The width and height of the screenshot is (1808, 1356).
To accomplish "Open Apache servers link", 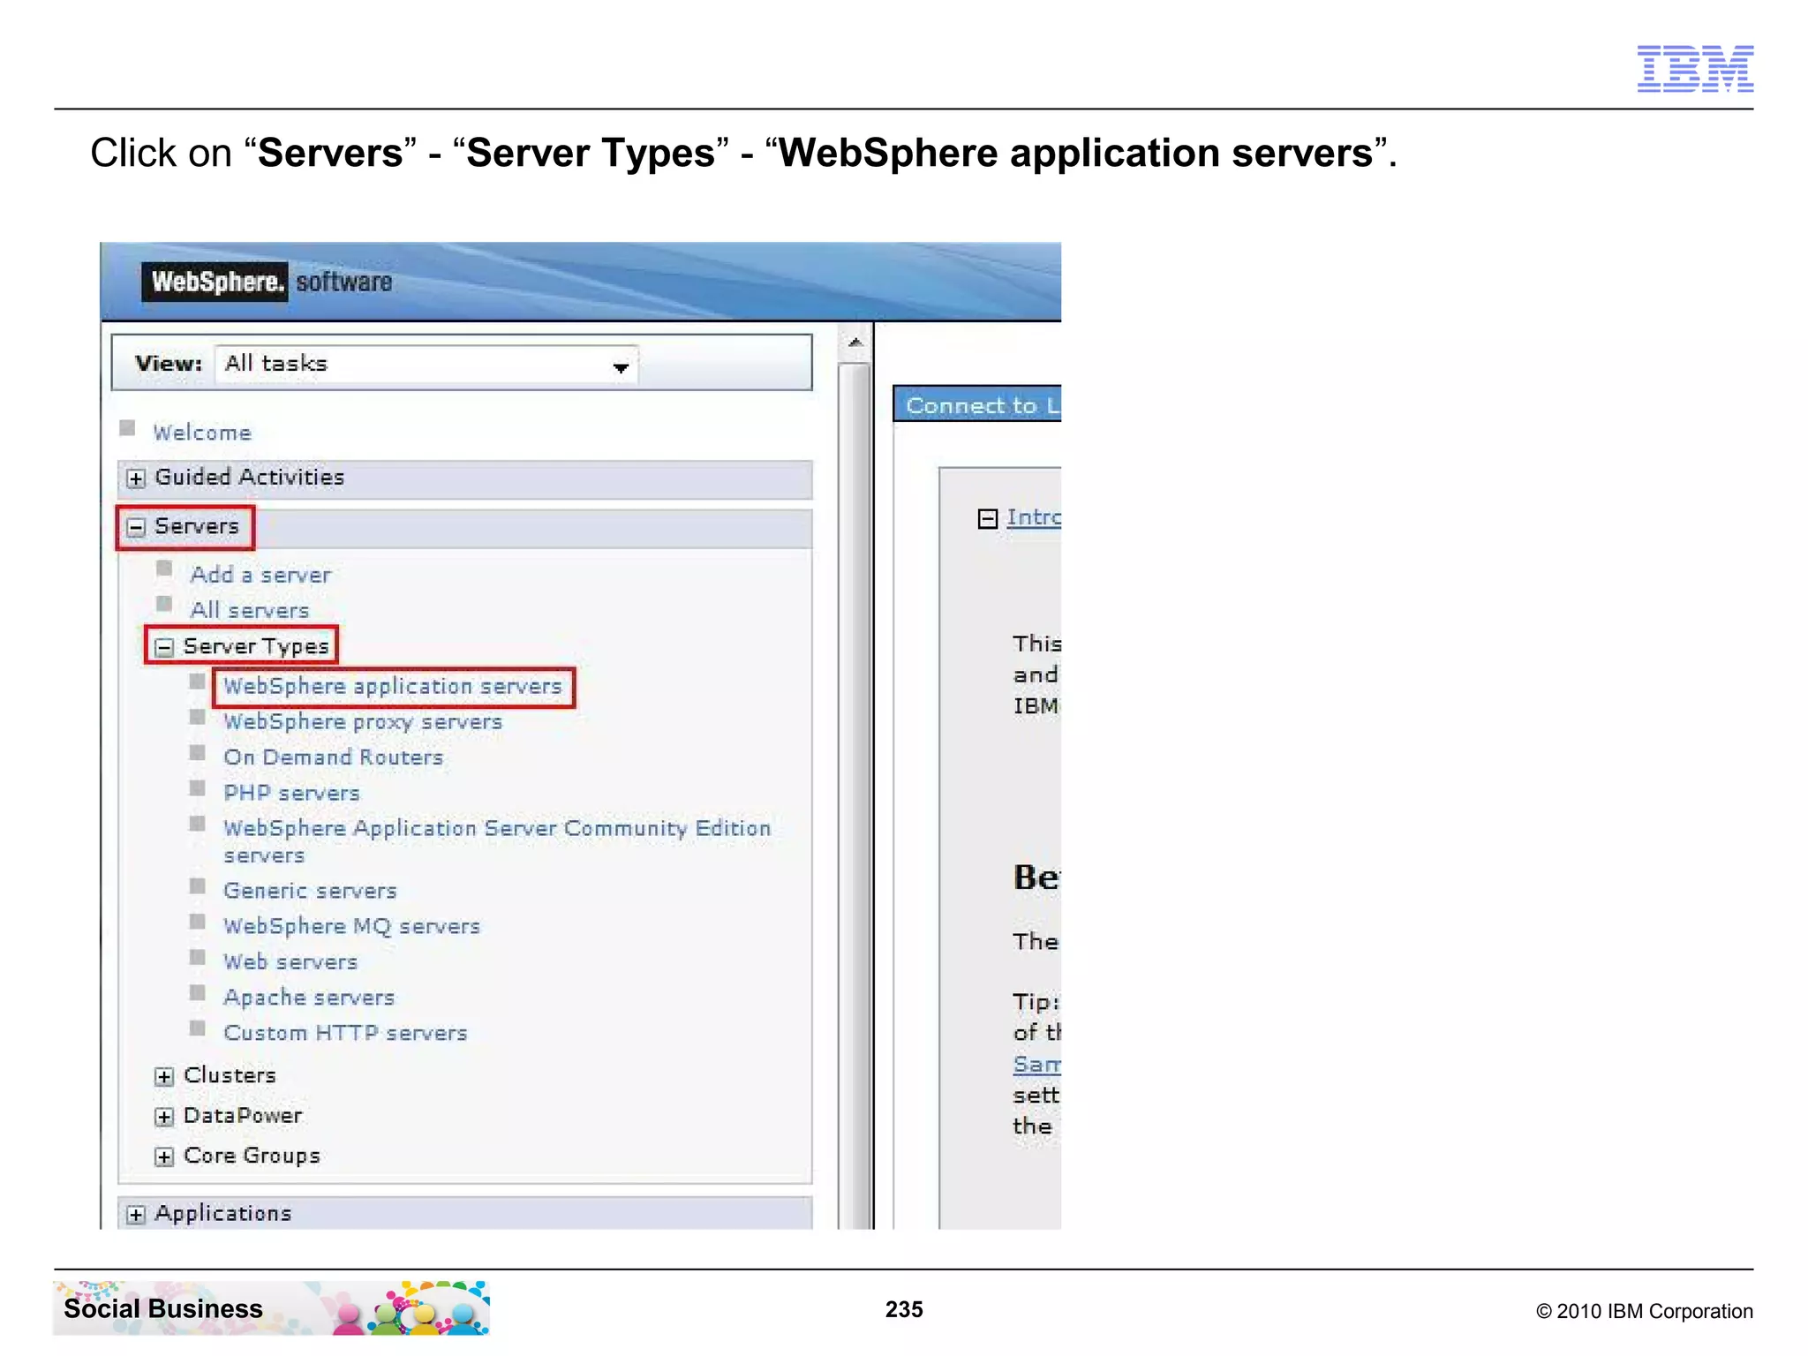I will point(309,998).
